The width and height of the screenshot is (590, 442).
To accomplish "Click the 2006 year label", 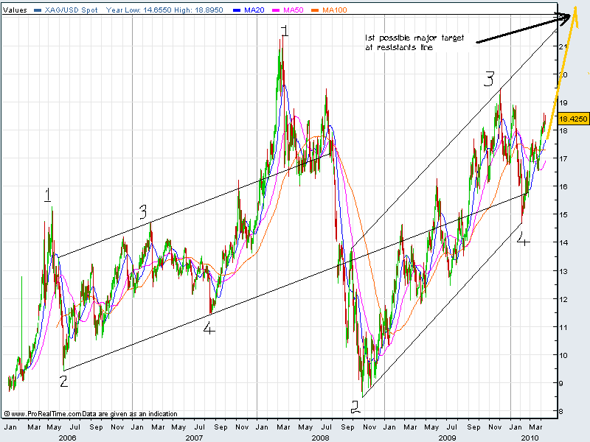I will click(x=67, y=438).
